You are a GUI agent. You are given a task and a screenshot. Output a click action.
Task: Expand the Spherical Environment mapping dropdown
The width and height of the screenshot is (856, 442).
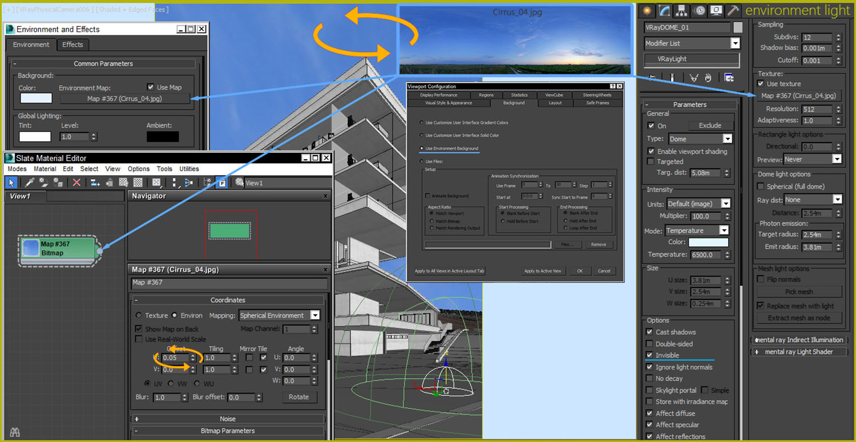314,315
